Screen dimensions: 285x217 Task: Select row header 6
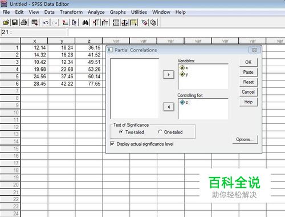(10, 84)
